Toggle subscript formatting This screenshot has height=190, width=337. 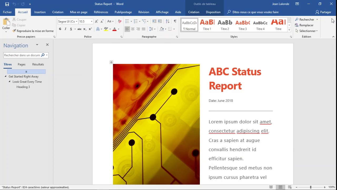coord(85,29)
